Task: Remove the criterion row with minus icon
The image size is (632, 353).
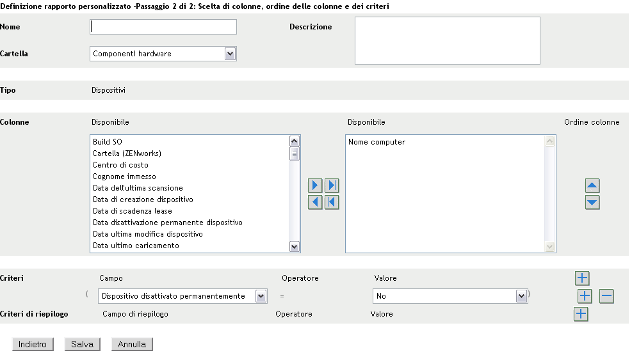Action: [606, 296]
